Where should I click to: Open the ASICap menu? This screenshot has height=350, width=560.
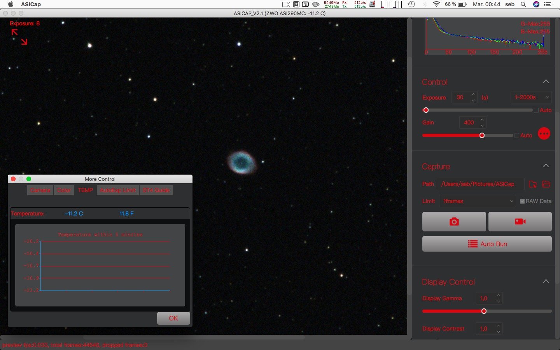click(x=31, y=4)
